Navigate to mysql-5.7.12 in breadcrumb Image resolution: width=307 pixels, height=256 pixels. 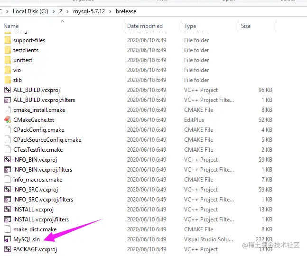pos(89,11)
